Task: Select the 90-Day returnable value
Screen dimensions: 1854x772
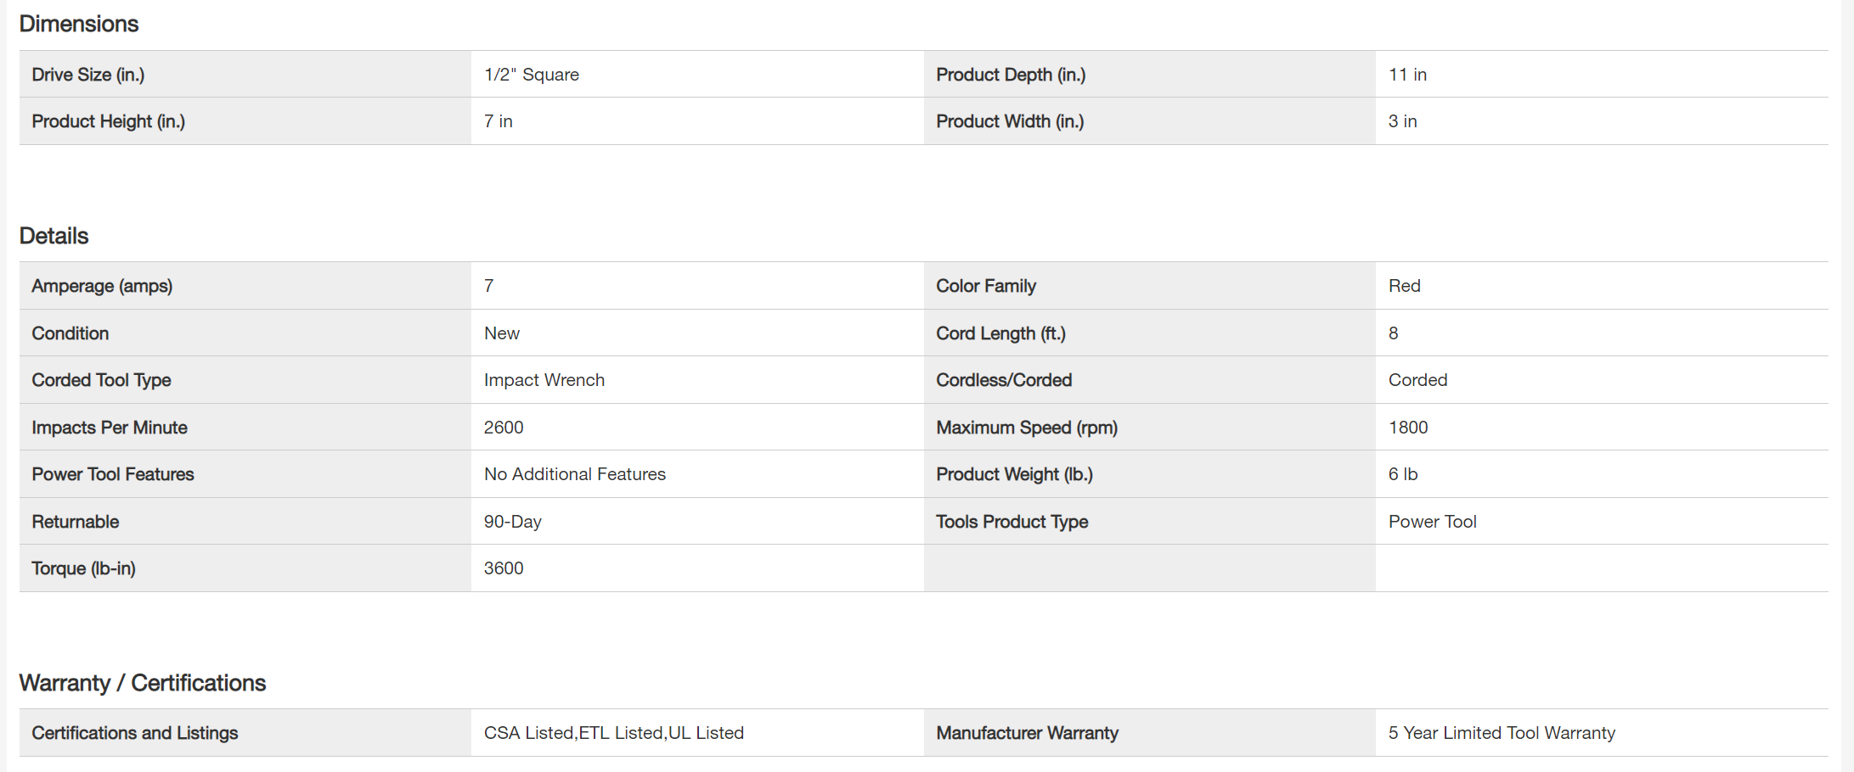Action: [x=513, y=522]
